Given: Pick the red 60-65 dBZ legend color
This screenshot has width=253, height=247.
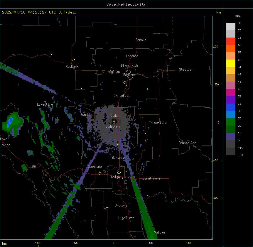Looking at the screenshot, I should click(x=231, y=41).
